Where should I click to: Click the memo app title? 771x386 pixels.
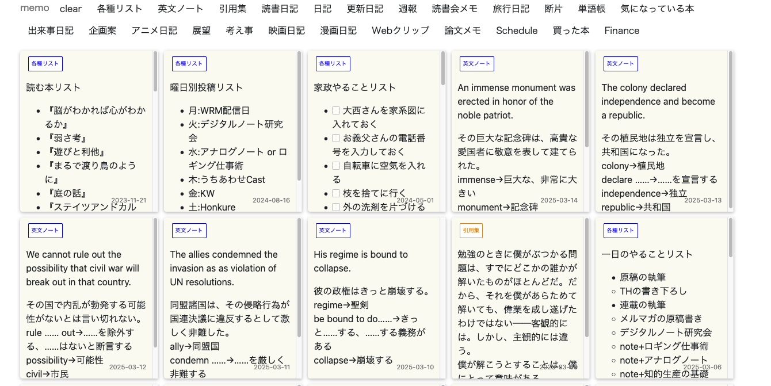(x=35, y=8)
